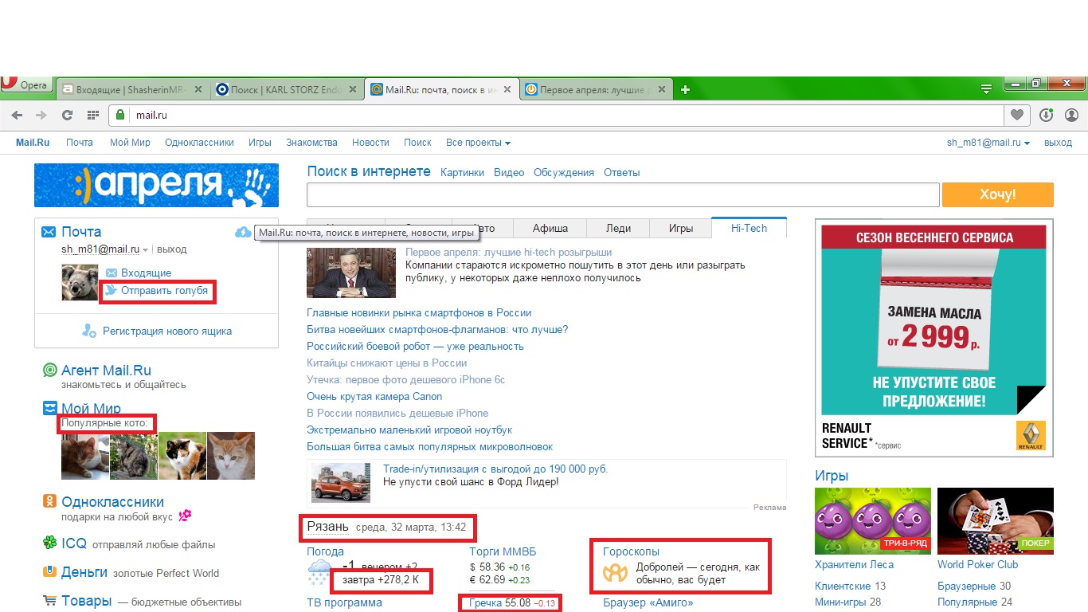Open the Торги ММВБ link

[x=503, y=551]
